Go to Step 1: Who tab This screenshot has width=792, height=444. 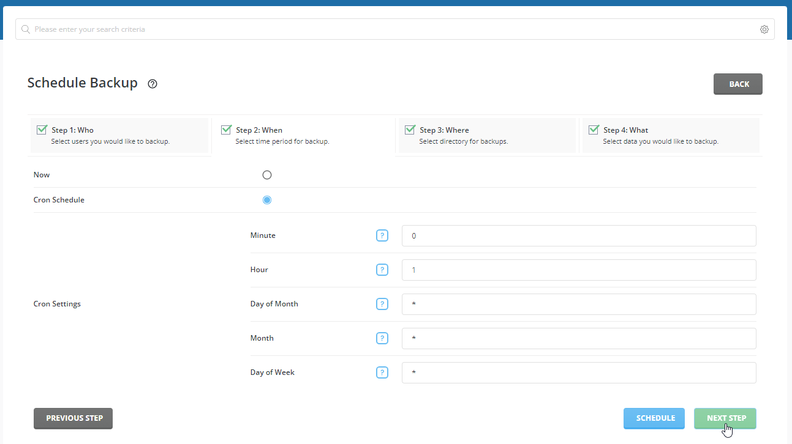[x=119, y=135]
